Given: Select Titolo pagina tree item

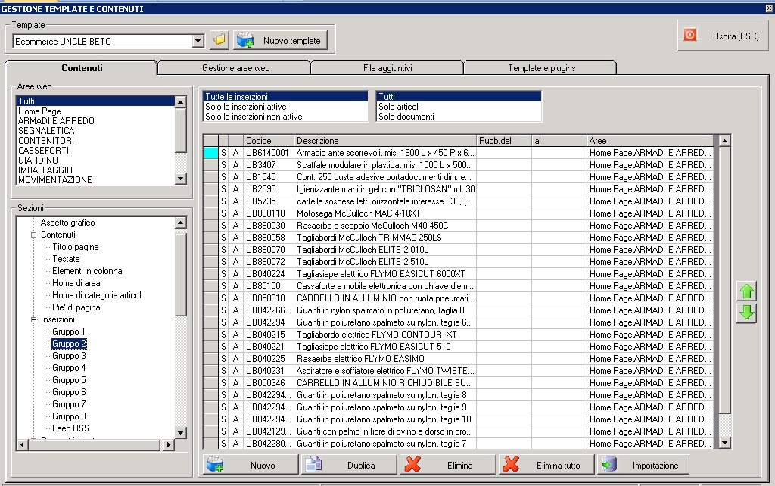Looking at the screenshot, I should pos(76,248).
